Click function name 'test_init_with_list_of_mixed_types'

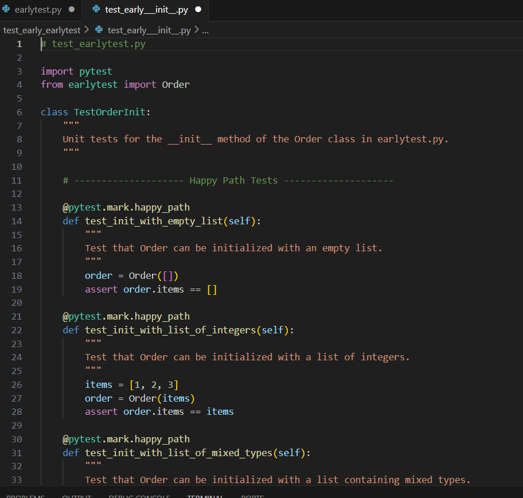[x=178, y=453]
